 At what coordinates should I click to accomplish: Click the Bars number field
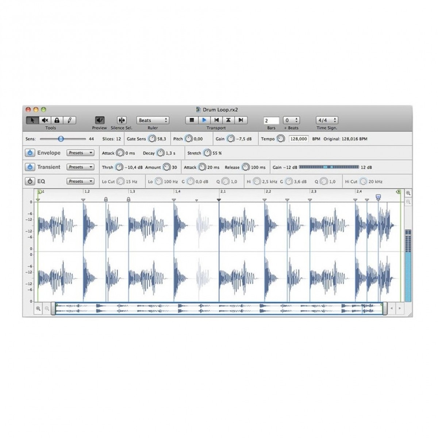[x=271, y=120]
